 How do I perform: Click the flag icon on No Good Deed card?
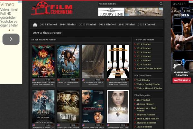(83, 125)
